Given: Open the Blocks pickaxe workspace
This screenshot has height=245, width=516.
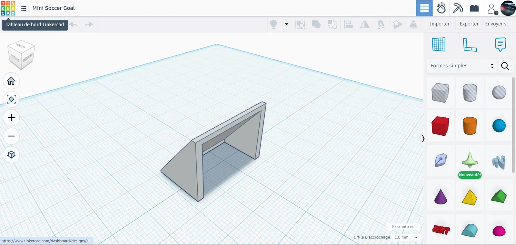Looking at the screenshot, I should click(x=458, y=8).
